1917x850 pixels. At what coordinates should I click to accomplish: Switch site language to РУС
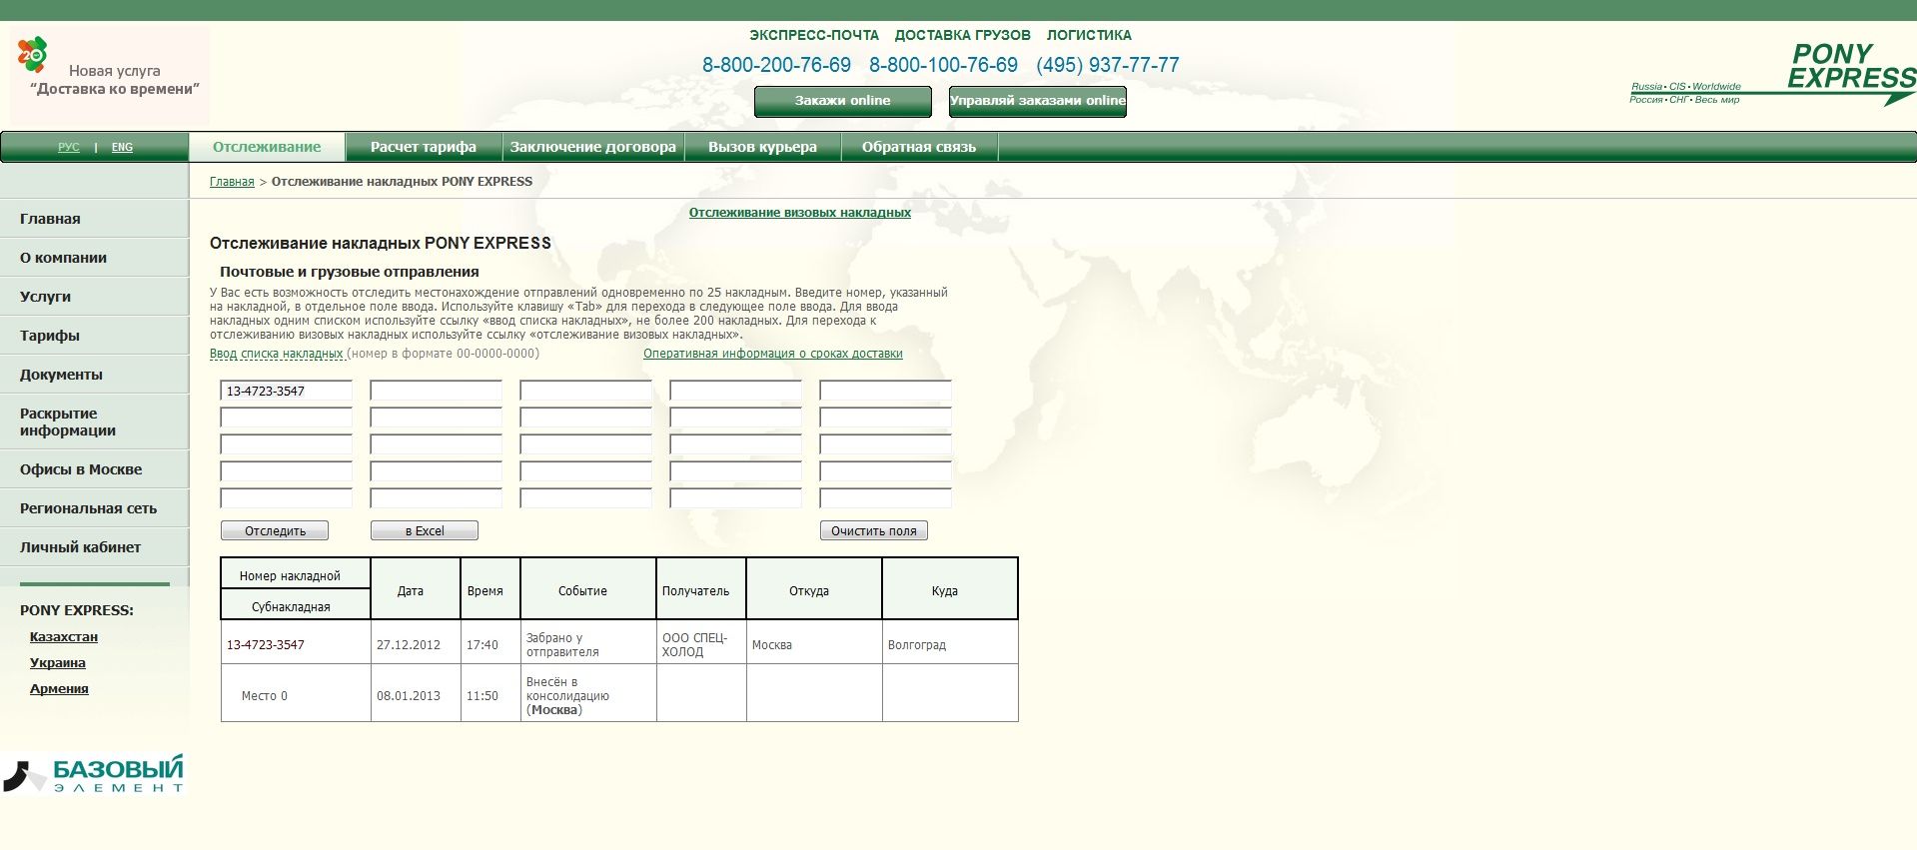69,147
